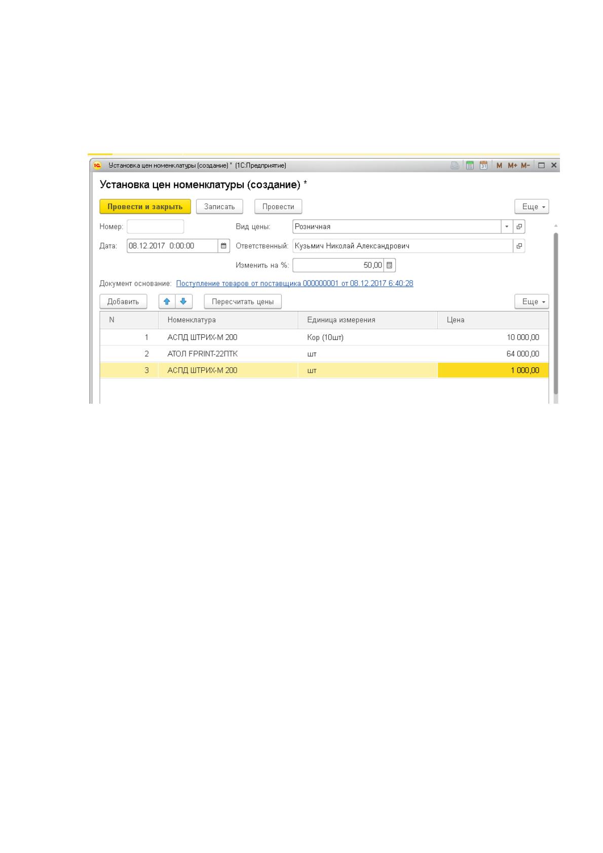This screenshot has width=603, height=853.
Task: Expand the top Еще menu
Action: pyautogui.click(x=532, y=207)
